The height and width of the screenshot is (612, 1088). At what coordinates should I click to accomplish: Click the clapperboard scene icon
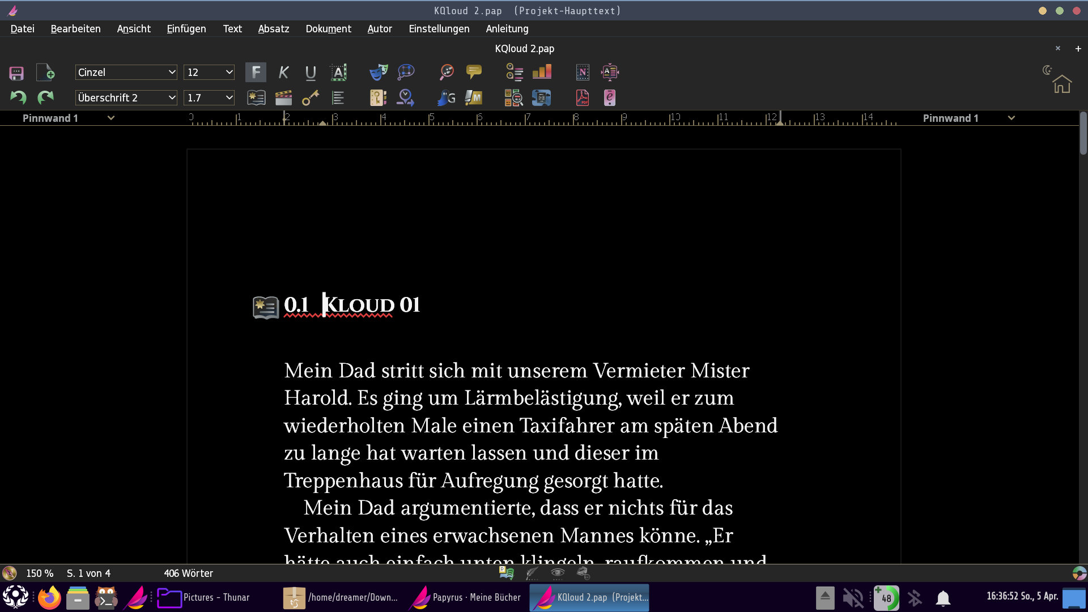tap(283, 97)
